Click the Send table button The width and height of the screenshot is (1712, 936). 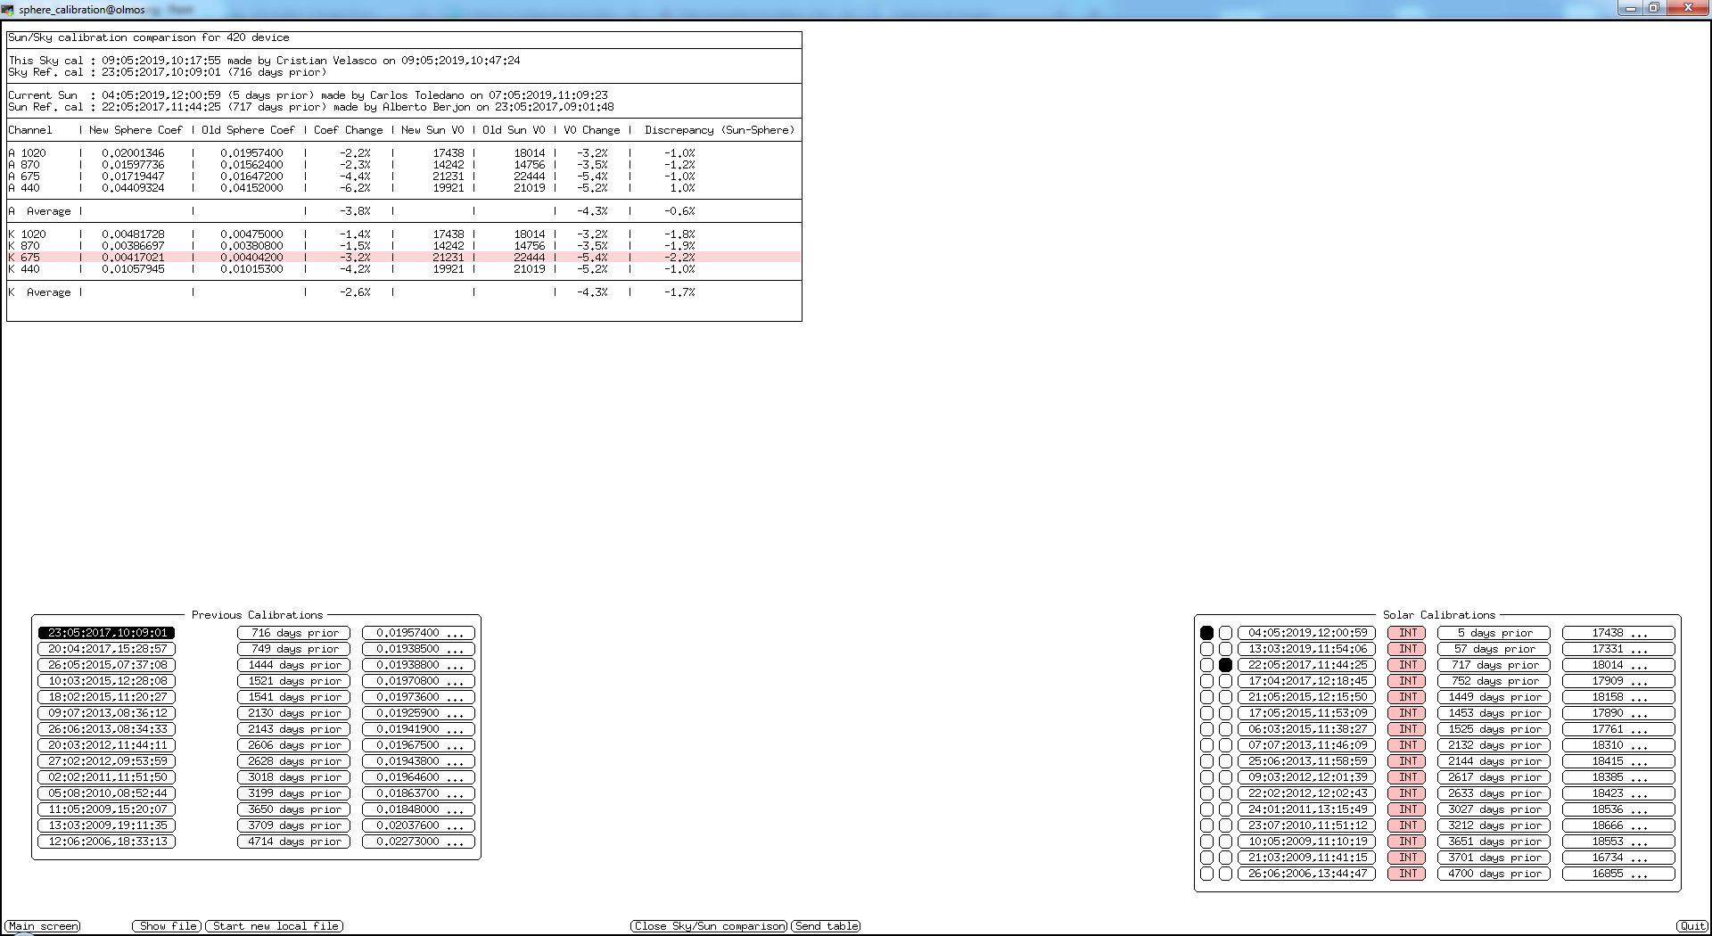(x=827, y=926)
